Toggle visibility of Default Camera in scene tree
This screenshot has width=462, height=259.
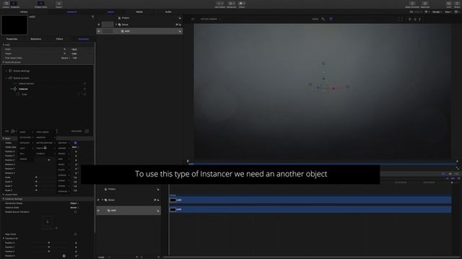pyautogui.click(x=84, y=83)
